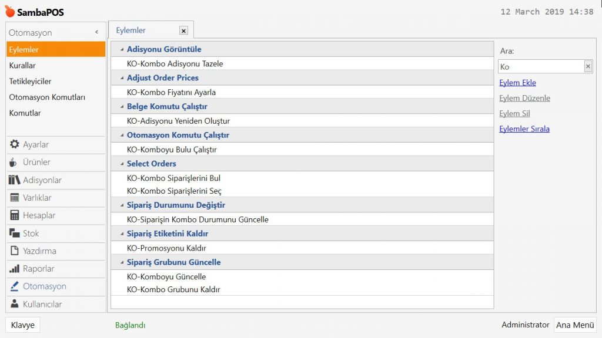Click the Stok module icon

(15, 234)
